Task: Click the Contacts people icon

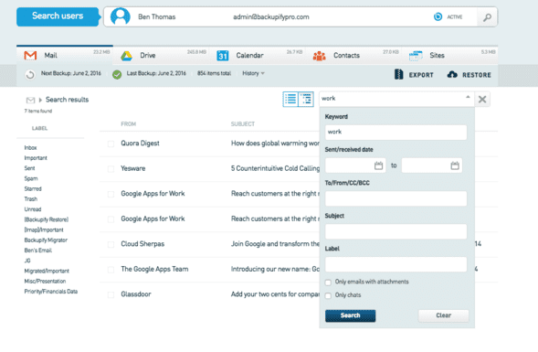Action: (x=319, y=56)
